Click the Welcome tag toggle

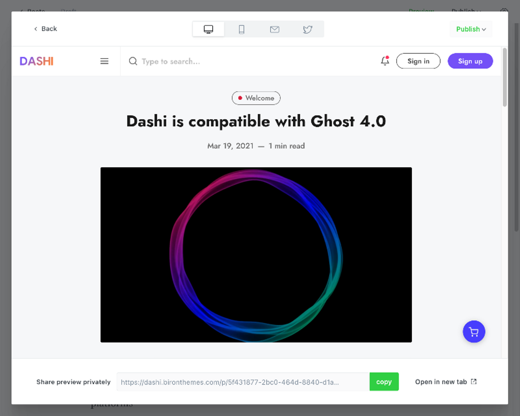(256, 98)
